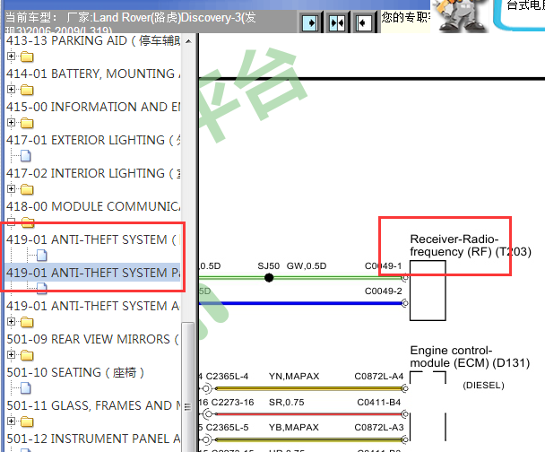
Task: Click connector label C2365L-5
Action: (x=227, y=427)
